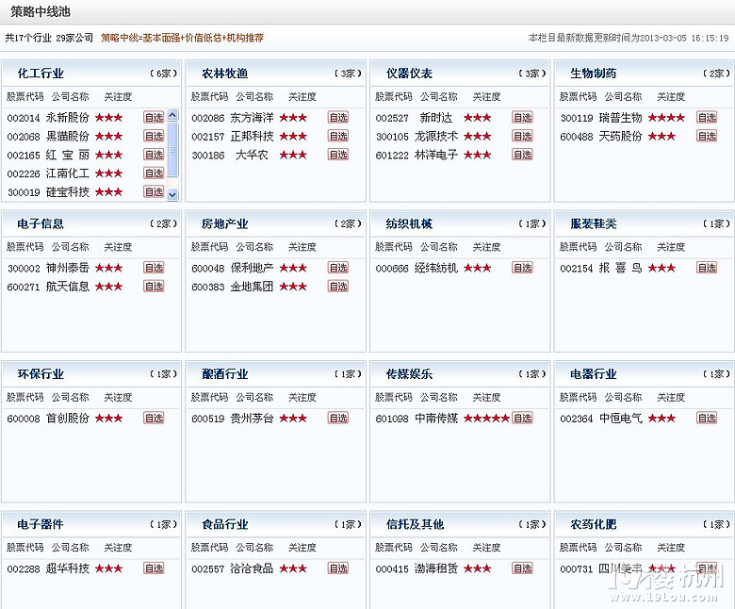735x609 pixels.
Task: Add 超华科技 002288 to 自选
Action: [154, 568]
